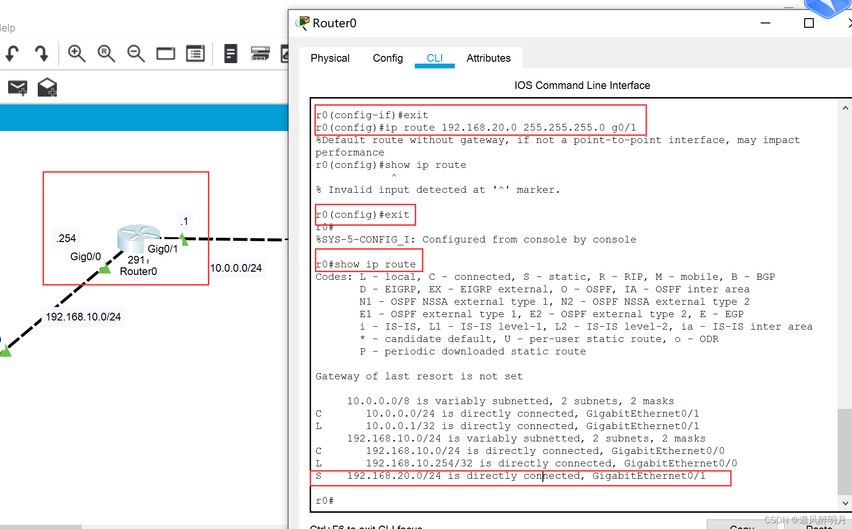Add a Complex PDU with the open envelope
The width and height of the screenshot is (852, 529).
(x=47, y=87)
